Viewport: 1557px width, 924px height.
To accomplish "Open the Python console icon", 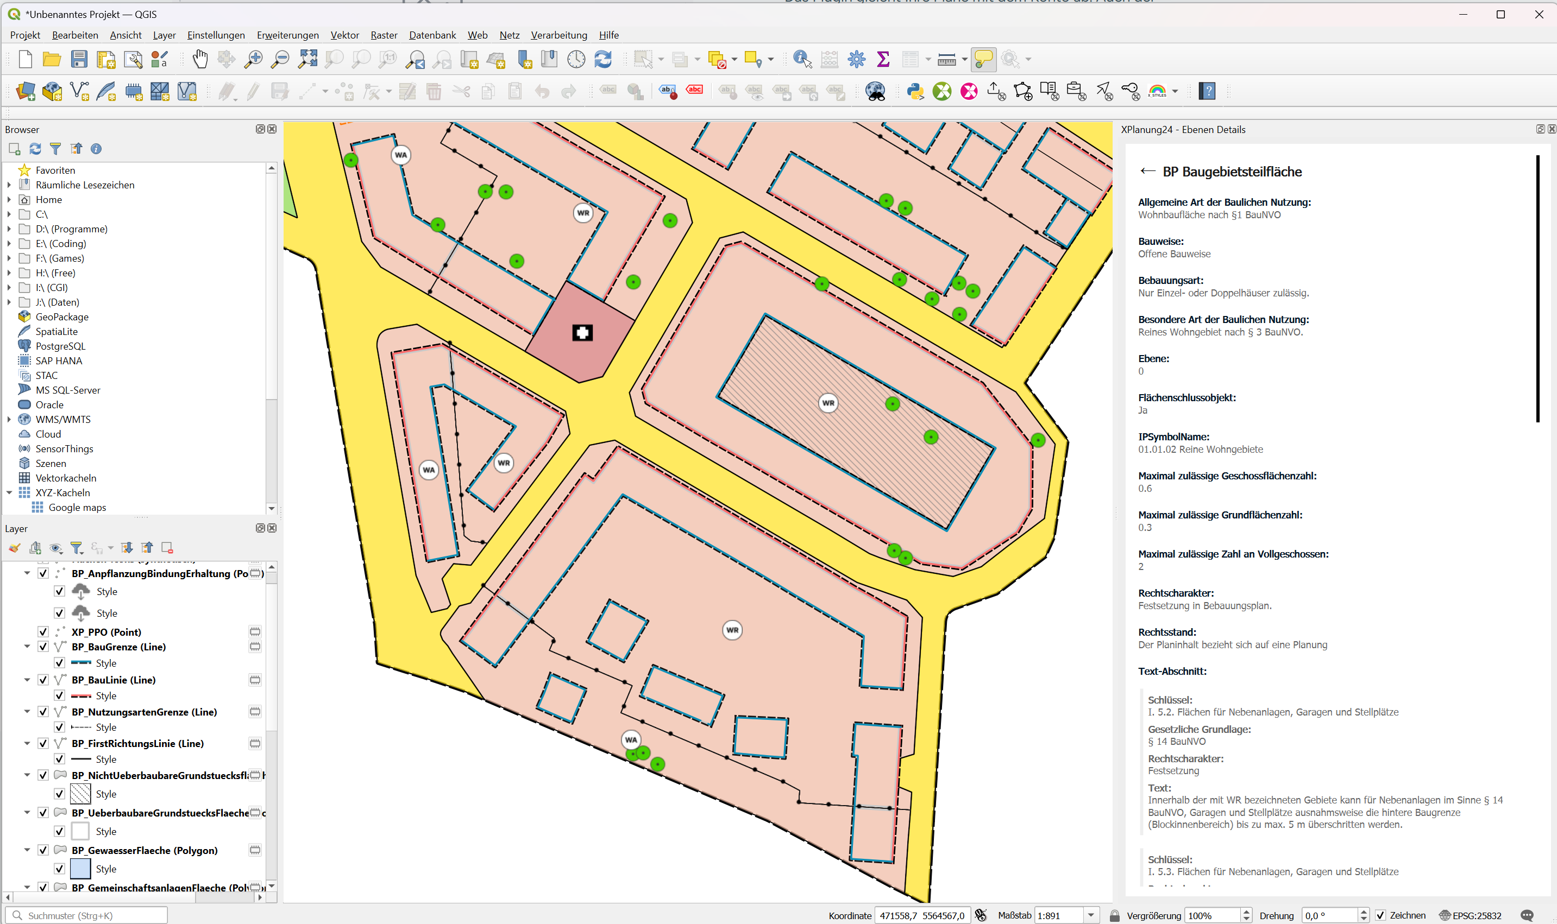I will coord(915,92).
